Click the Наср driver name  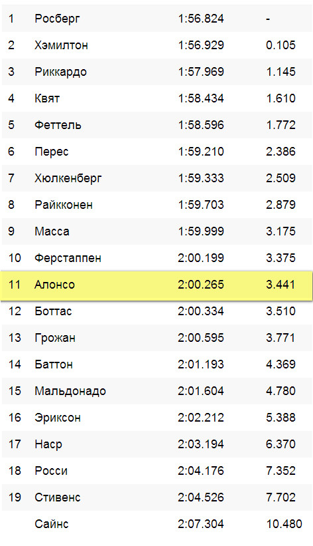tap(48, 444)
